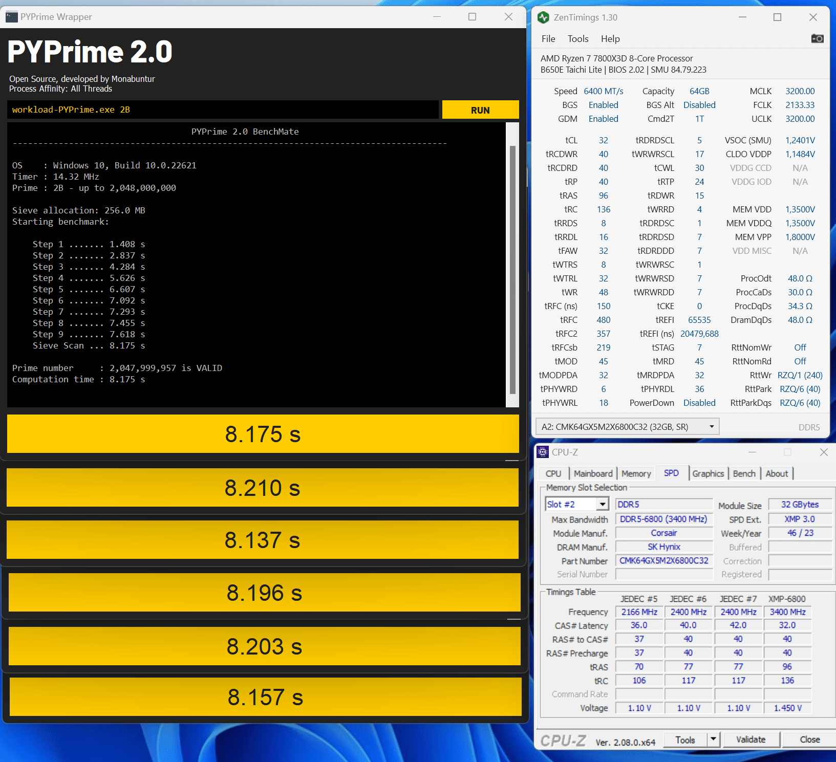Image resolution: width=836 pixels, height=762 pixels.
Task: Click the tCL value 32
Action: click(604, 140)
